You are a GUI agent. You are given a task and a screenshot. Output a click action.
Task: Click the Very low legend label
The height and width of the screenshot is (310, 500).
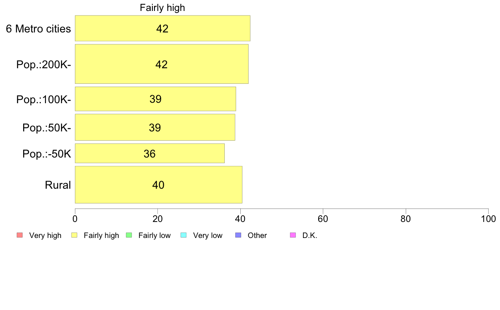click(207, 235)
